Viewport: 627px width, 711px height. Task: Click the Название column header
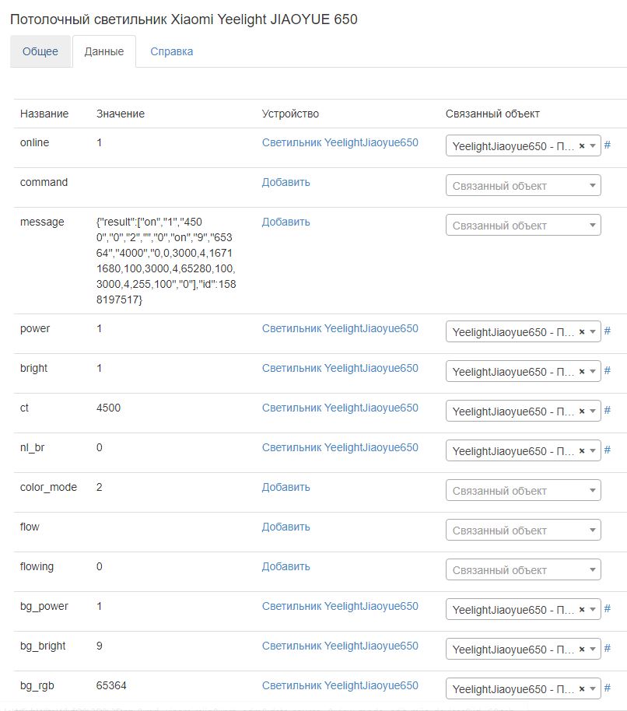(x=44, y=114)
